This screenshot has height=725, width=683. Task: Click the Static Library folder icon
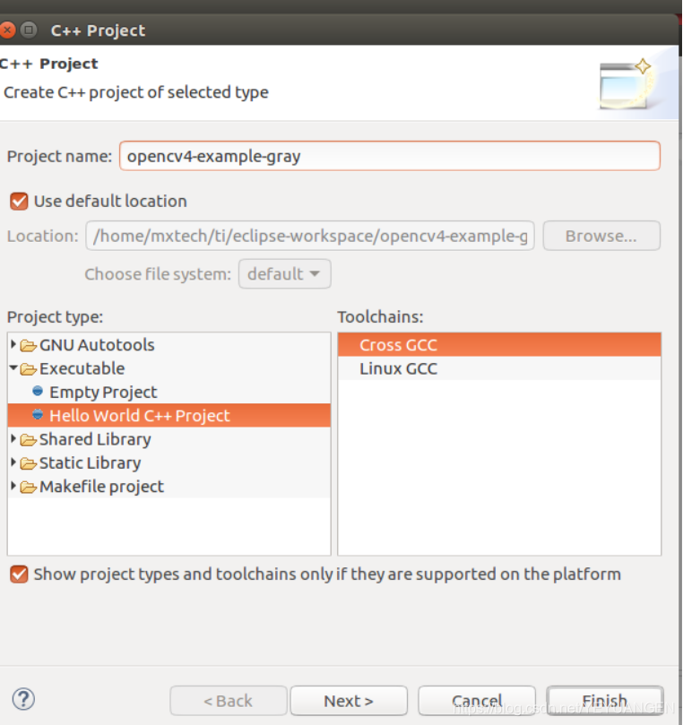pyautogui.click(x=29, y=463)
